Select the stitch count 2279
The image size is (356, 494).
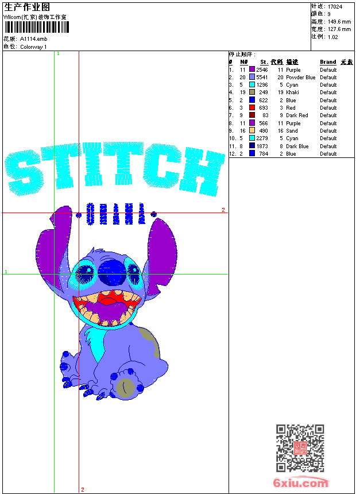coord(262,138)
